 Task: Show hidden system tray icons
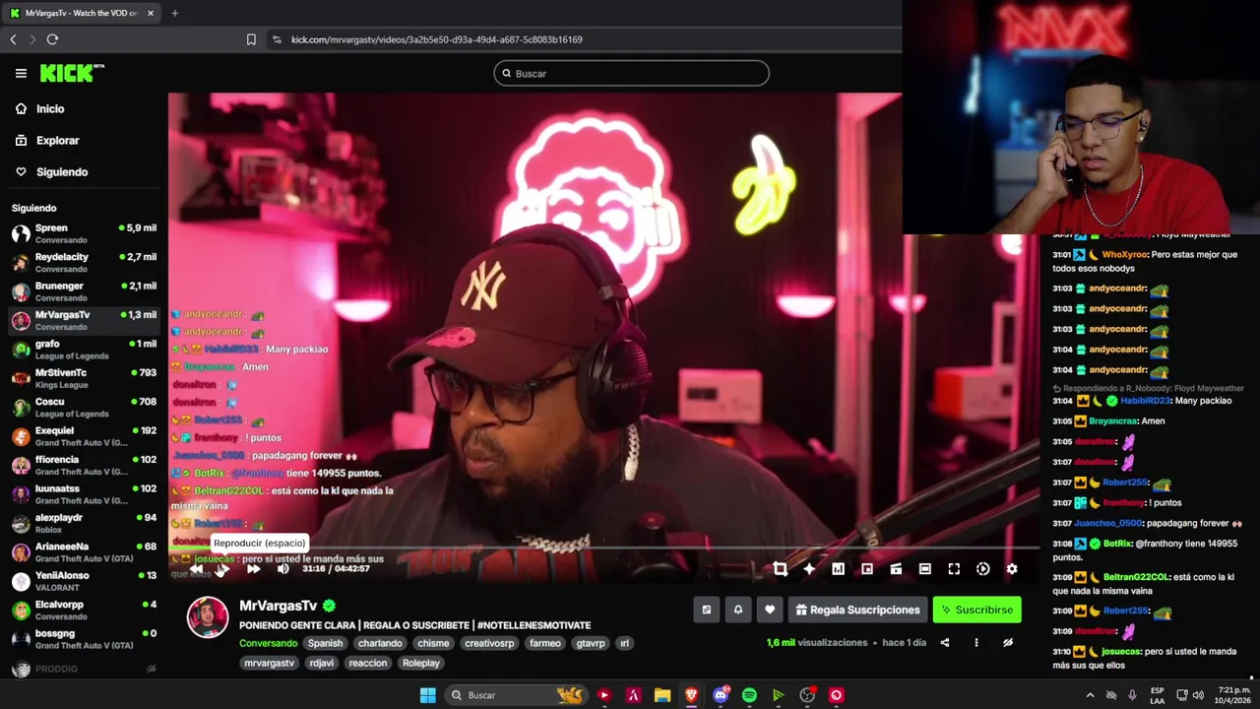click(1090, 695)
